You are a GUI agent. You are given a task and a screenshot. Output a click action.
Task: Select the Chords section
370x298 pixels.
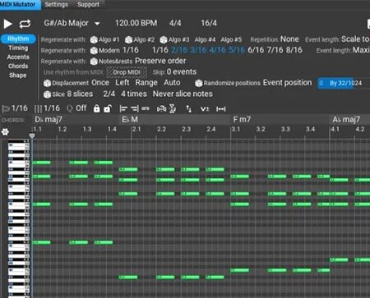coord(18,66)
